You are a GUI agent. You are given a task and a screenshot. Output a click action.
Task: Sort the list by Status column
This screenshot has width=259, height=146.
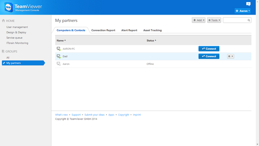(151, 41)
